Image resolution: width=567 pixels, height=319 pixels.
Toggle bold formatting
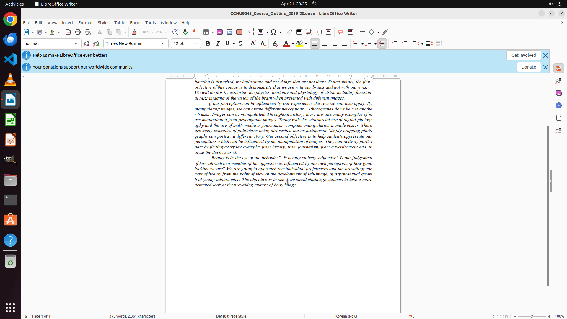tap(208, 43)
